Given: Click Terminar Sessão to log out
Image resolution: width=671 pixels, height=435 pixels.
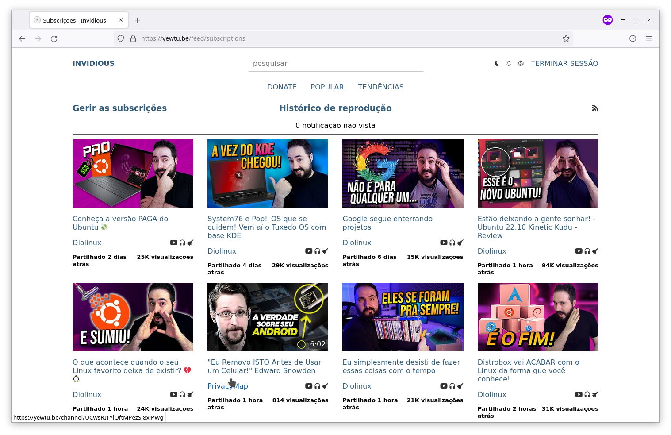Looking at the screenshot, I should [564, 63].
